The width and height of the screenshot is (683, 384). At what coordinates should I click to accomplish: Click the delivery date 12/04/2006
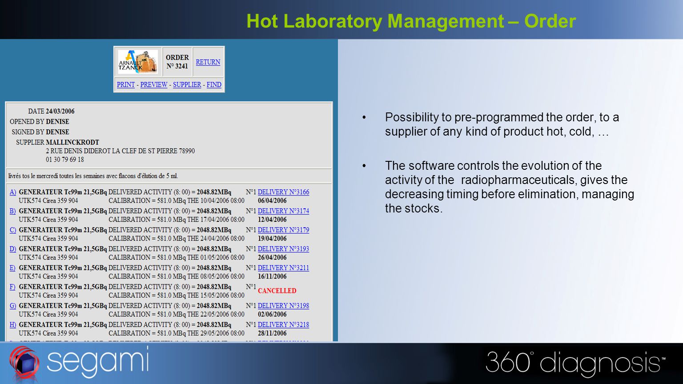pyautogui.click(x=272, y=220)
